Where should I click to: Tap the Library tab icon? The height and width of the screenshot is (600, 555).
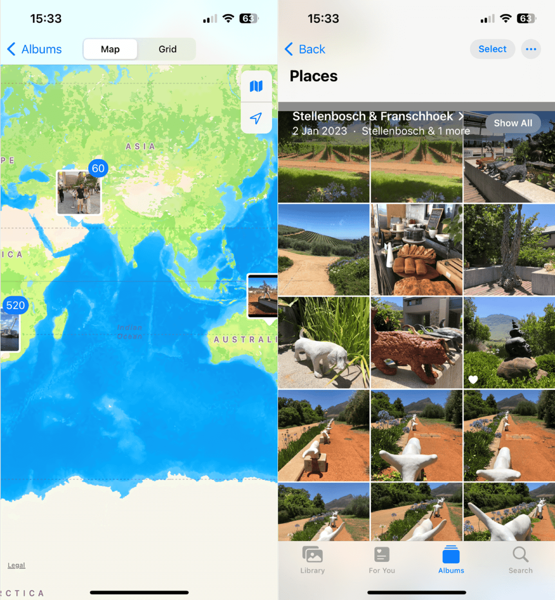[x=313, y=555]
